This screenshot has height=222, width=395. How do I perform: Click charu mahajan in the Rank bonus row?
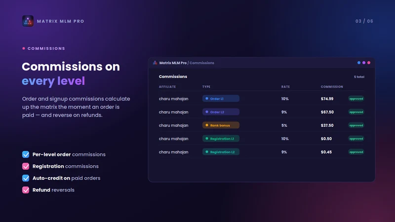[x=174, y=125]
